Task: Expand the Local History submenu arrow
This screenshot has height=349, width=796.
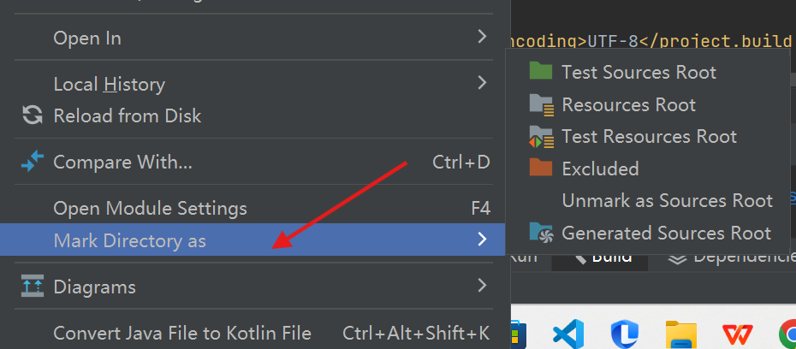Action: coord(482,83)
